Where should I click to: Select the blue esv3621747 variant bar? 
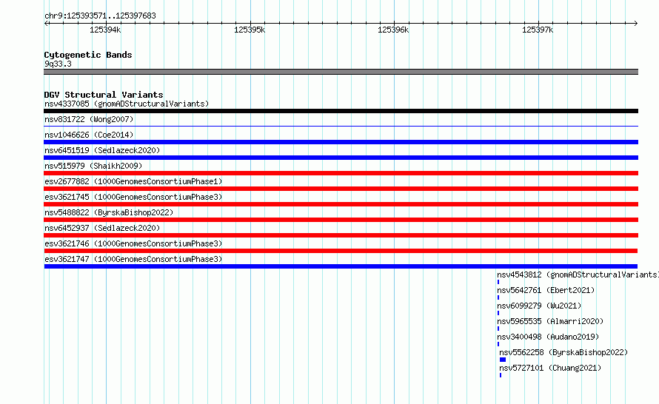click(341, 266)
